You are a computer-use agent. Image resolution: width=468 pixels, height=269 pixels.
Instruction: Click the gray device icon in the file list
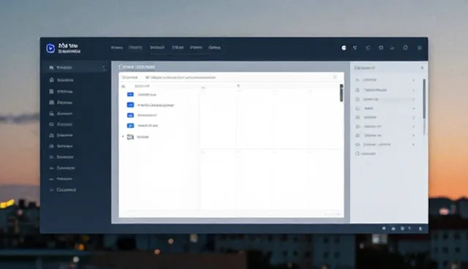point(130,137)
